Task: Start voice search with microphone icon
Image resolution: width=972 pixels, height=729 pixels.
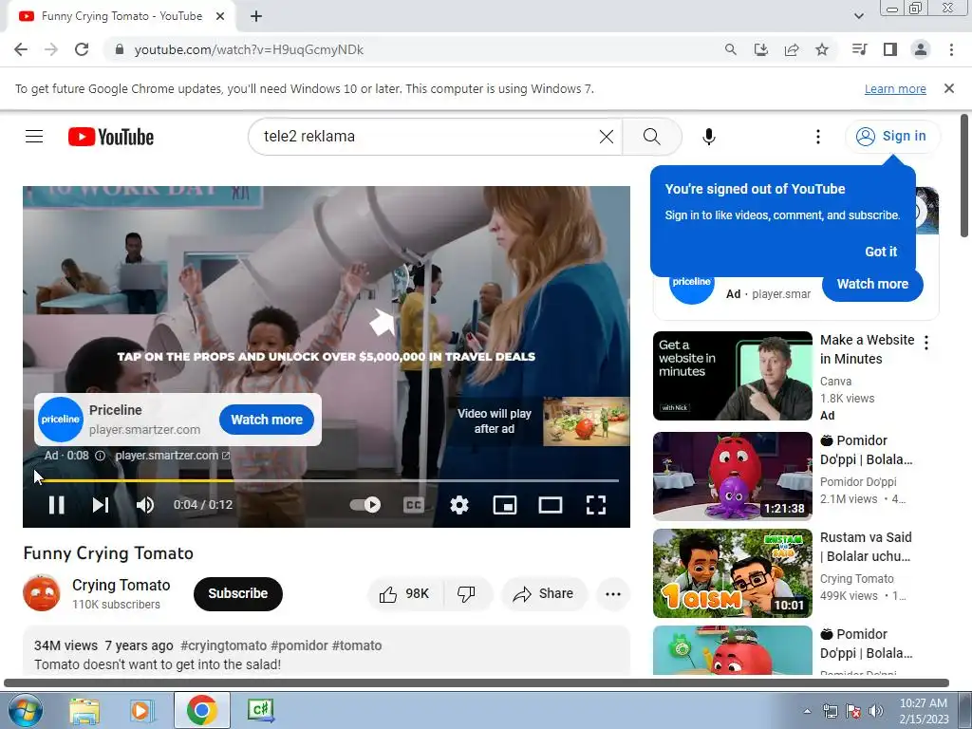Action: (x=708, y=137)
